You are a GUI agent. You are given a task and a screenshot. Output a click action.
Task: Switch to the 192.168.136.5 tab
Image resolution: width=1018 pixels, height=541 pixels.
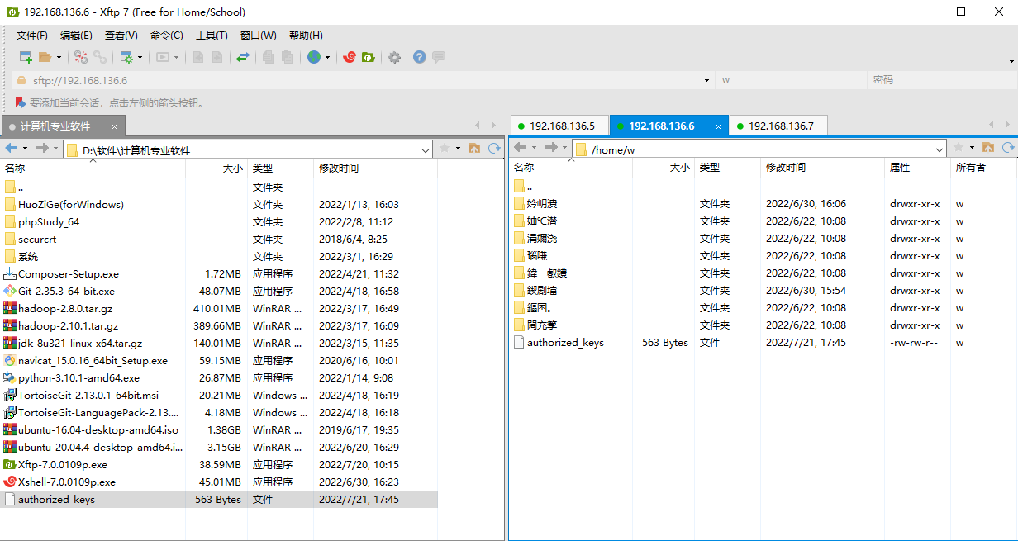(x=559, y=126)
